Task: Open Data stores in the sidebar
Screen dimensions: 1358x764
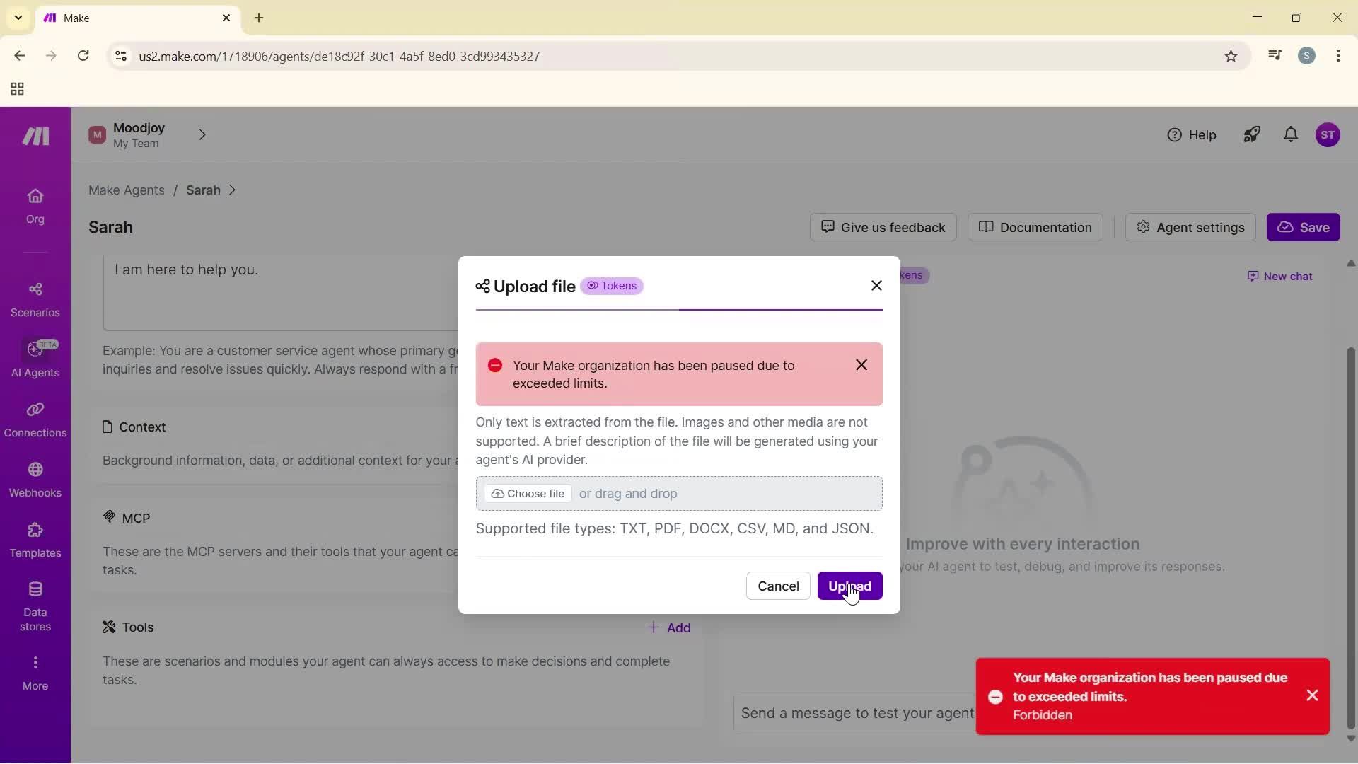Action: click(35, 606)
